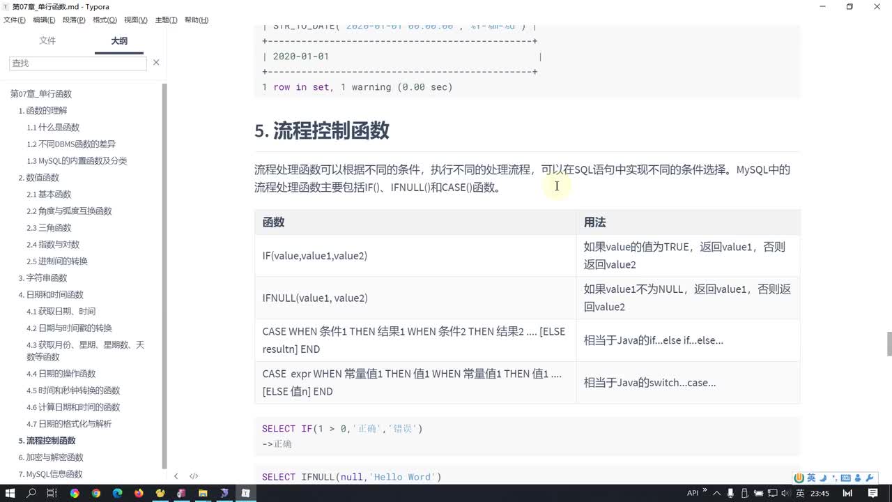Go to 4.4 日期的操作函数 heading
The image size is (892, 502).
[61, 373]
